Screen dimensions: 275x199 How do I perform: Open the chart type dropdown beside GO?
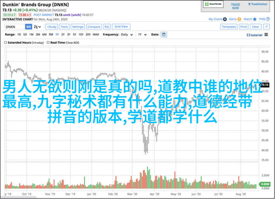coord(37,27)
